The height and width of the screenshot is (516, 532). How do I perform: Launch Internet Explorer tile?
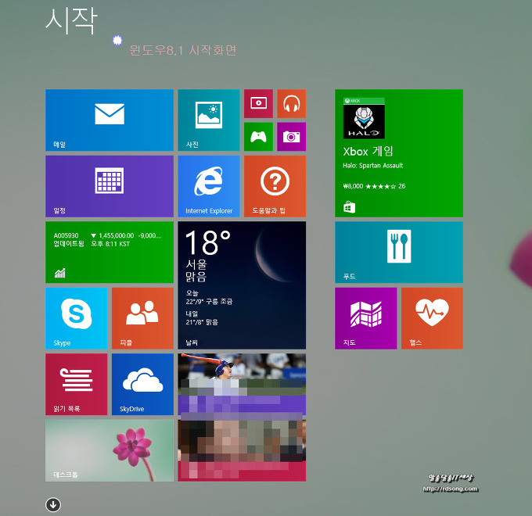pyautogui.click(x=208, y=186)
